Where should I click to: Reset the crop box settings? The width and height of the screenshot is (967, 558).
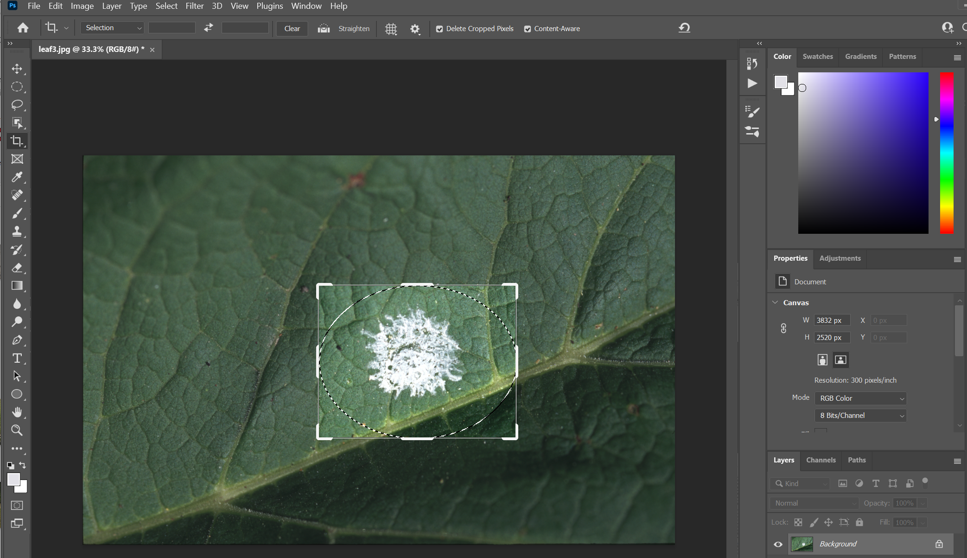coord(684,28)
